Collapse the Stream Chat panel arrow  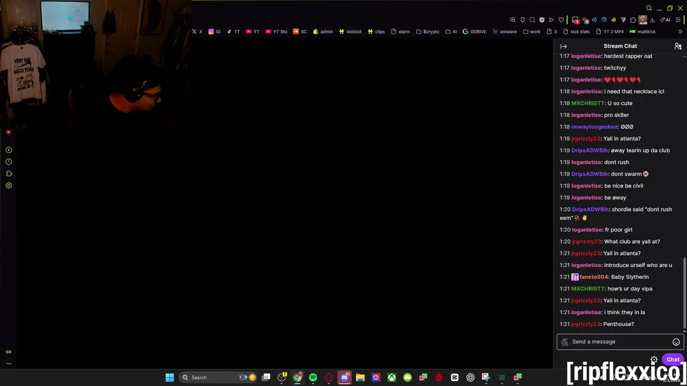(564, 47)
